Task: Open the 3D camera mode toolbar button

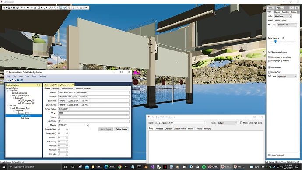Action: [x=86, y=7]
